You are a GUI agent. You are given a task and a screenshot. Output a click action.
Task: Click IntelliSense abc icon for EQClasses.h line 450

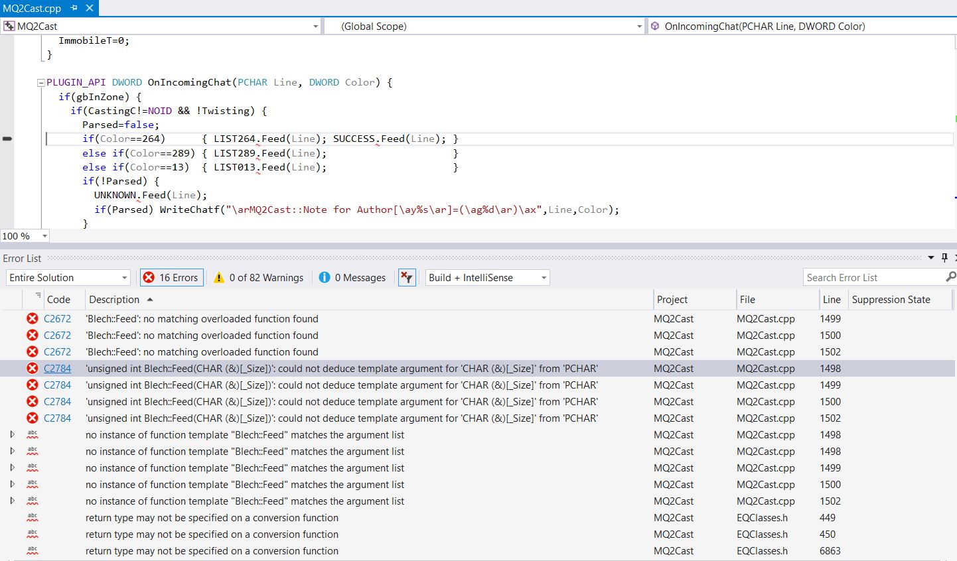point(33,534)
